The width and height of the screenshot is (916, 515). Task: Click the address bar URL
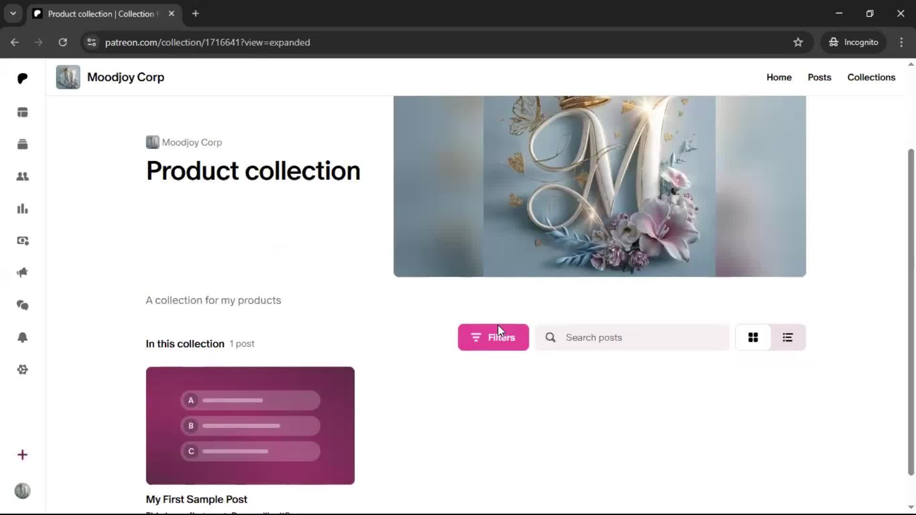point(208,42)
